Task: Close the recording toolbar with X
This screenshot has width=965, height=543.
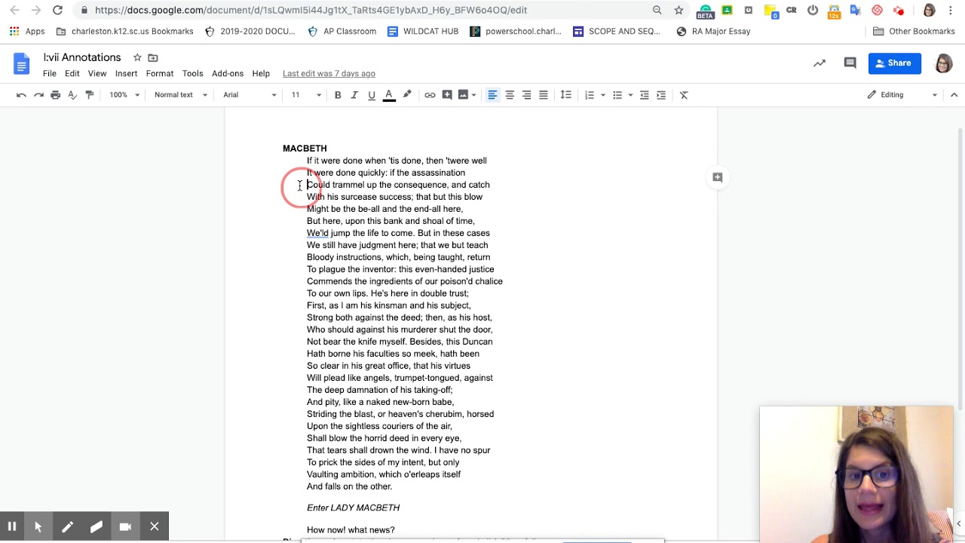Action: pyautogui.click(x=154, y=526)
